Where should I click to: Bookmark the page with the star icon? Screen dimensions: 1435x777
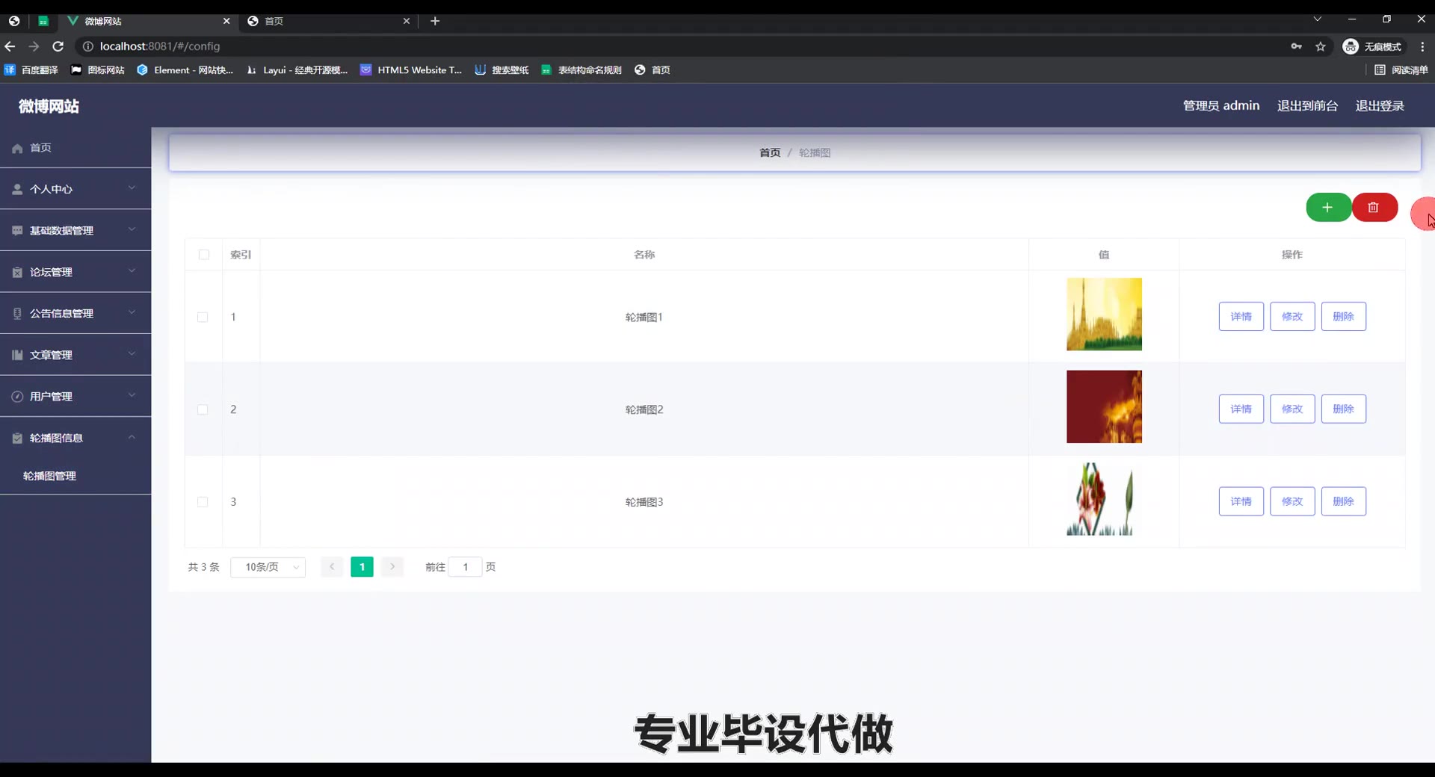tap(1321, 46)
